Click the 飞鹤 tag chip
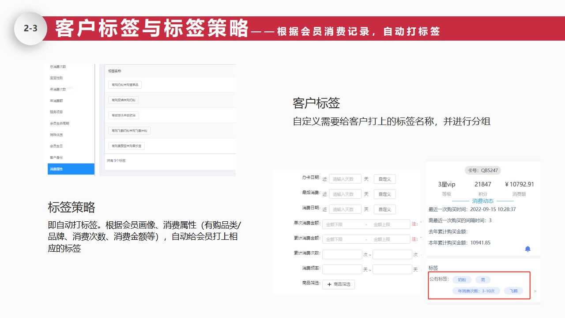The image size is (565, 318). pyautogui.click(x=513, y=291)
